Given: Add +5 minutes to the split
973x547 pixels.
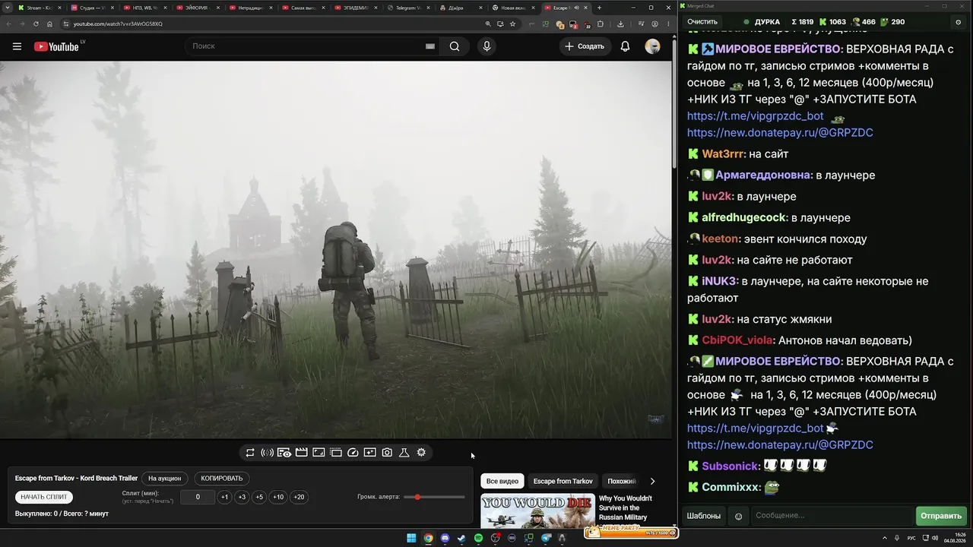Looking at the screenshot, I should point(259,497).
